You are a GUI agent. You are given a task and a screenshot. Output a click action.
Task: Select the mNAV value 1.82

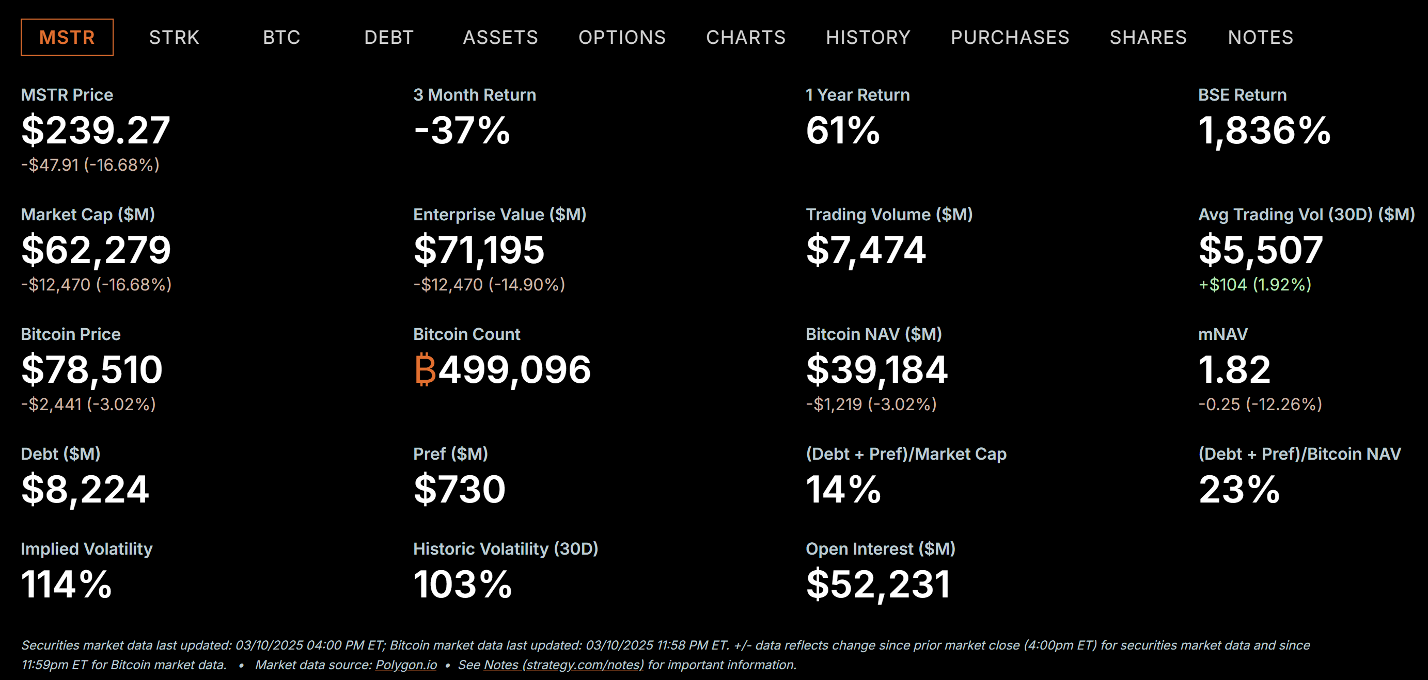click(1234, 370)
